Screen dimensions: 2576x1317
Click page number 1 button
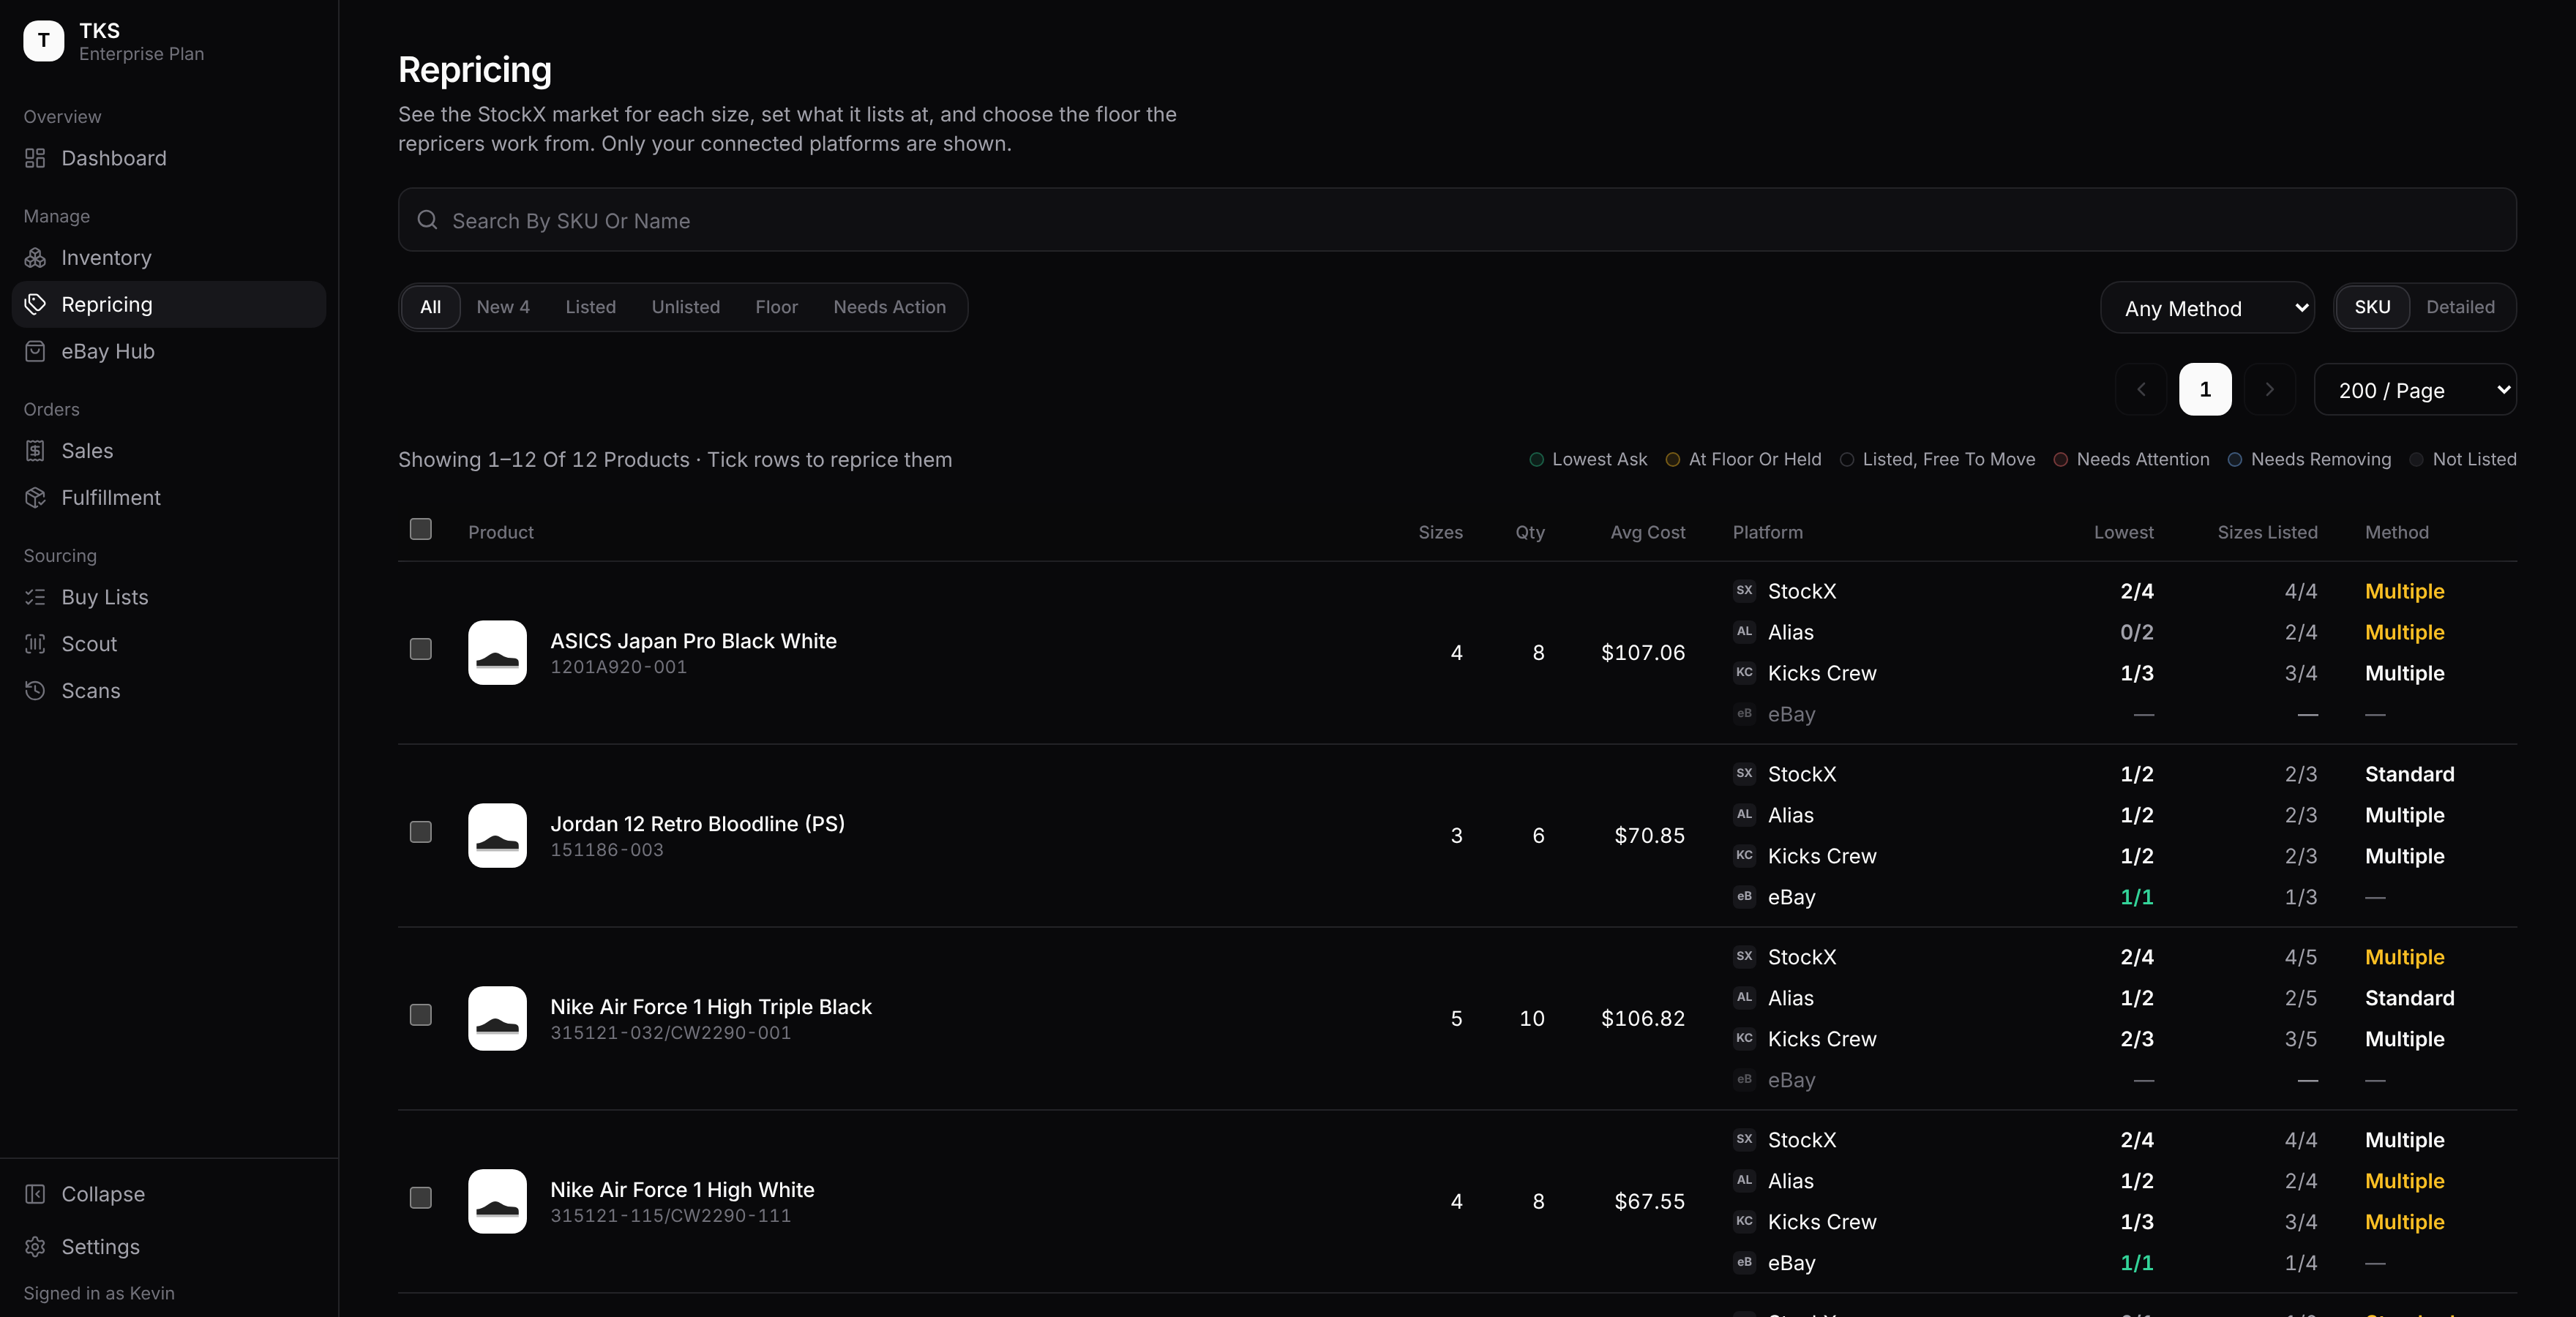pyautogui.click(x=2205, y=389)
